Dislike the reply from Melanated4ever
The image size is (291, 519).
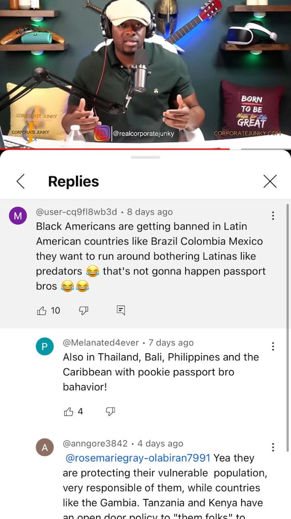[110, 412]
